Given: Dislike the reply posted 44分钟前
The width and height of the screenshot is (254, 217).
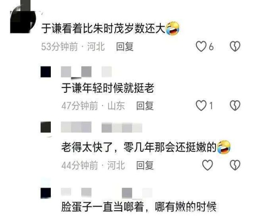Looking at the screenshot, I should click(x=235, y=165).
